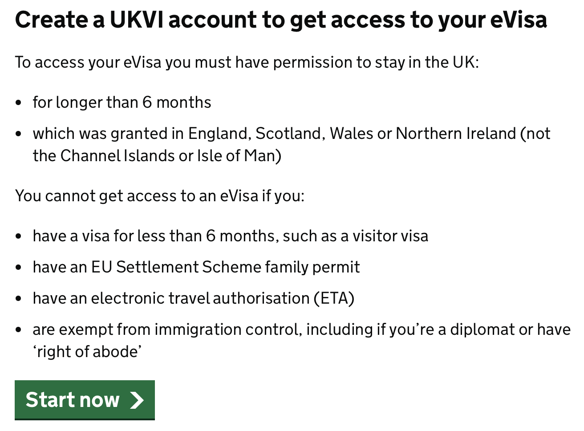This screenshot has width=584, height=431.
Task: Click the bullet before 'which was granted in England'
Action: [18, 134]
